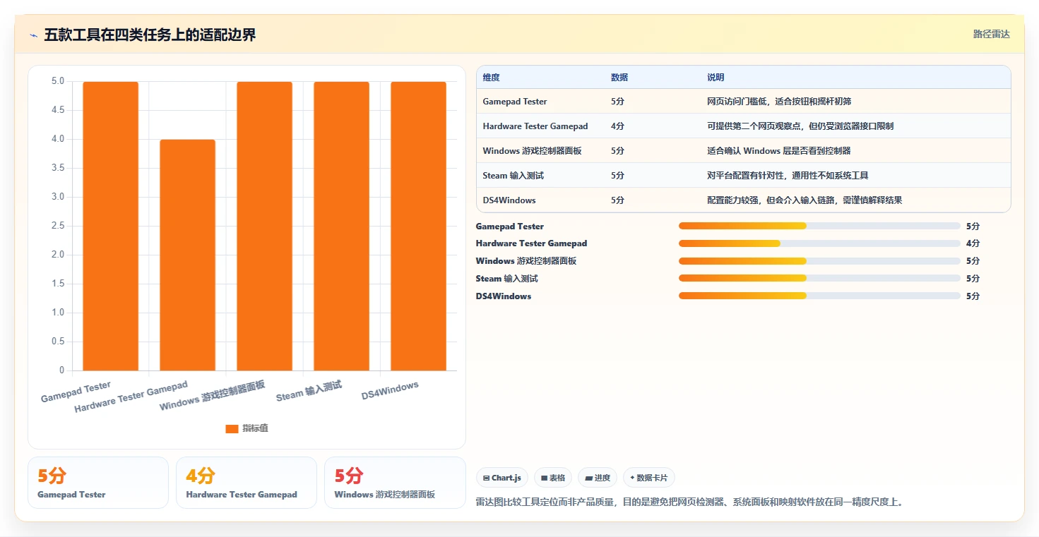Click description 可提供第二个网页观察点,但仍受浏览器接口限制

point(800,126)
